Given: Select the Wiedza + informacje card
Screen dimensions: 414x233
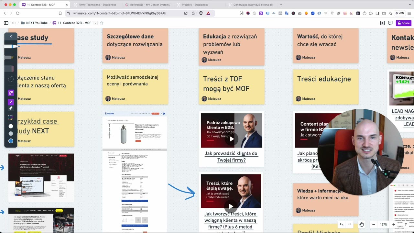Looking at the screenshot, I should (326, 200).
